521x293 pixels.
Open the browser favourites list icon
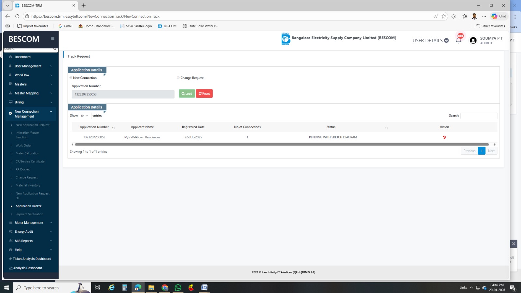[464, 16]
